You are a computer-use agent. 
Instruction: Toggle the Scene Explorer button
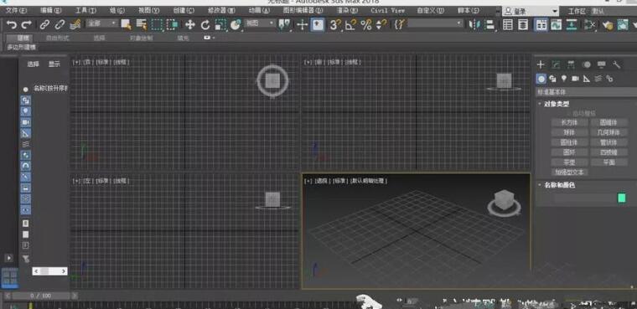point(507,25)
